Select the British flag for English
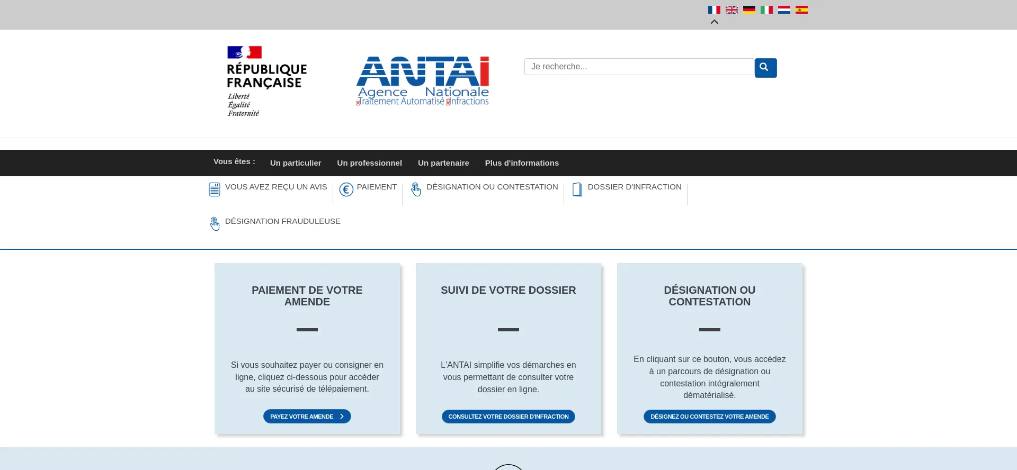Image resolution: width=1017 pixels, height=470 pixels. pos(731,10)
